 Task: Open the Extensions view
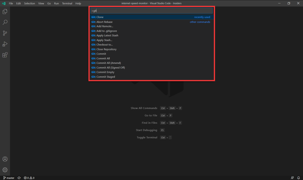[x=5, y=55]
